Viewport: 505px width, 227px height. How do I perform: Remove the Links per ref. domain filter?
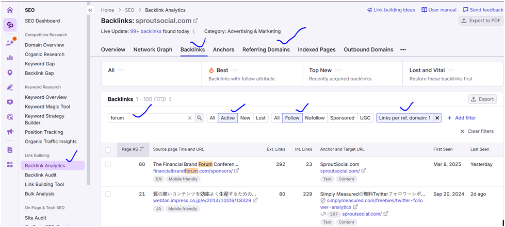437,118
